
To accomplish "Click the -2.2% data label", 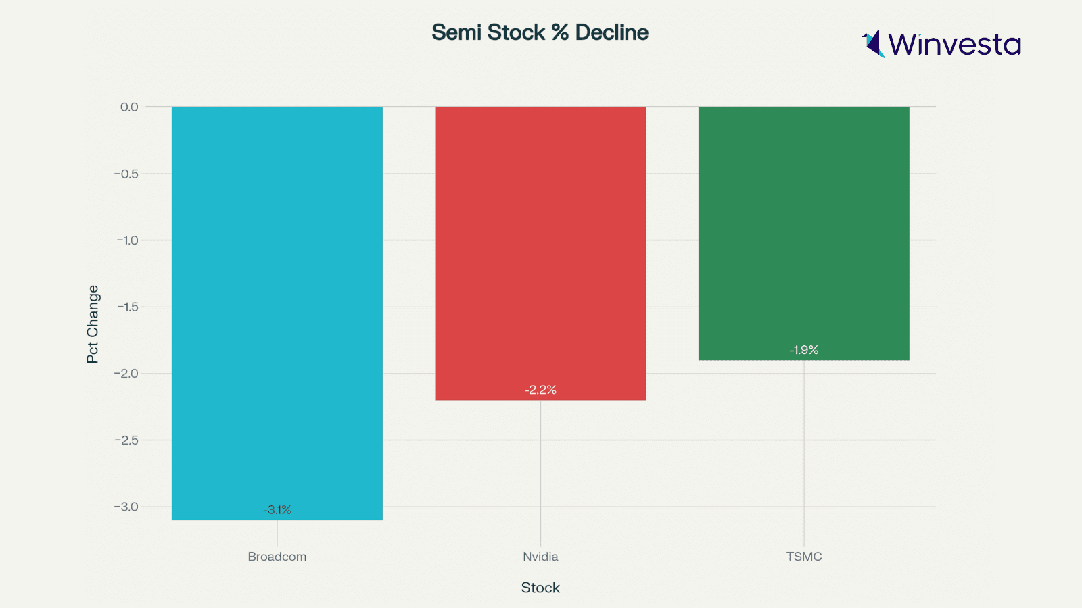I will (x=540, y=390).
